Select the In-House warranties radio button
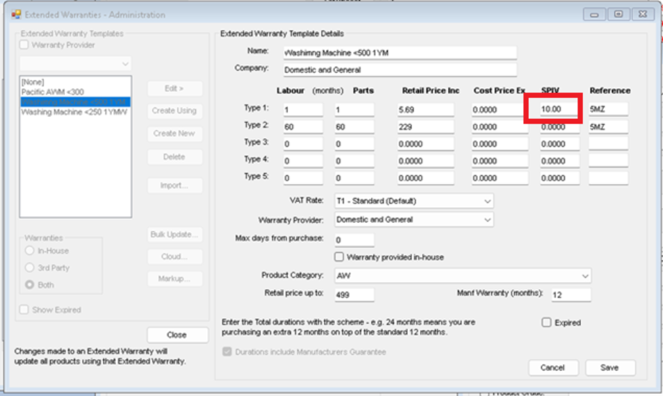 (30, 251)
